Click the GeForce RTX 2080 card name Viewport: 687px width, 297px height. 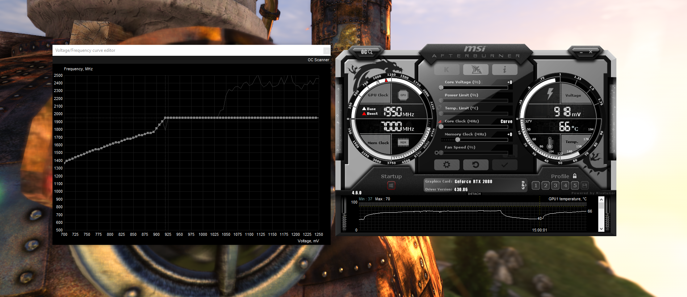(x=473, y=181)
